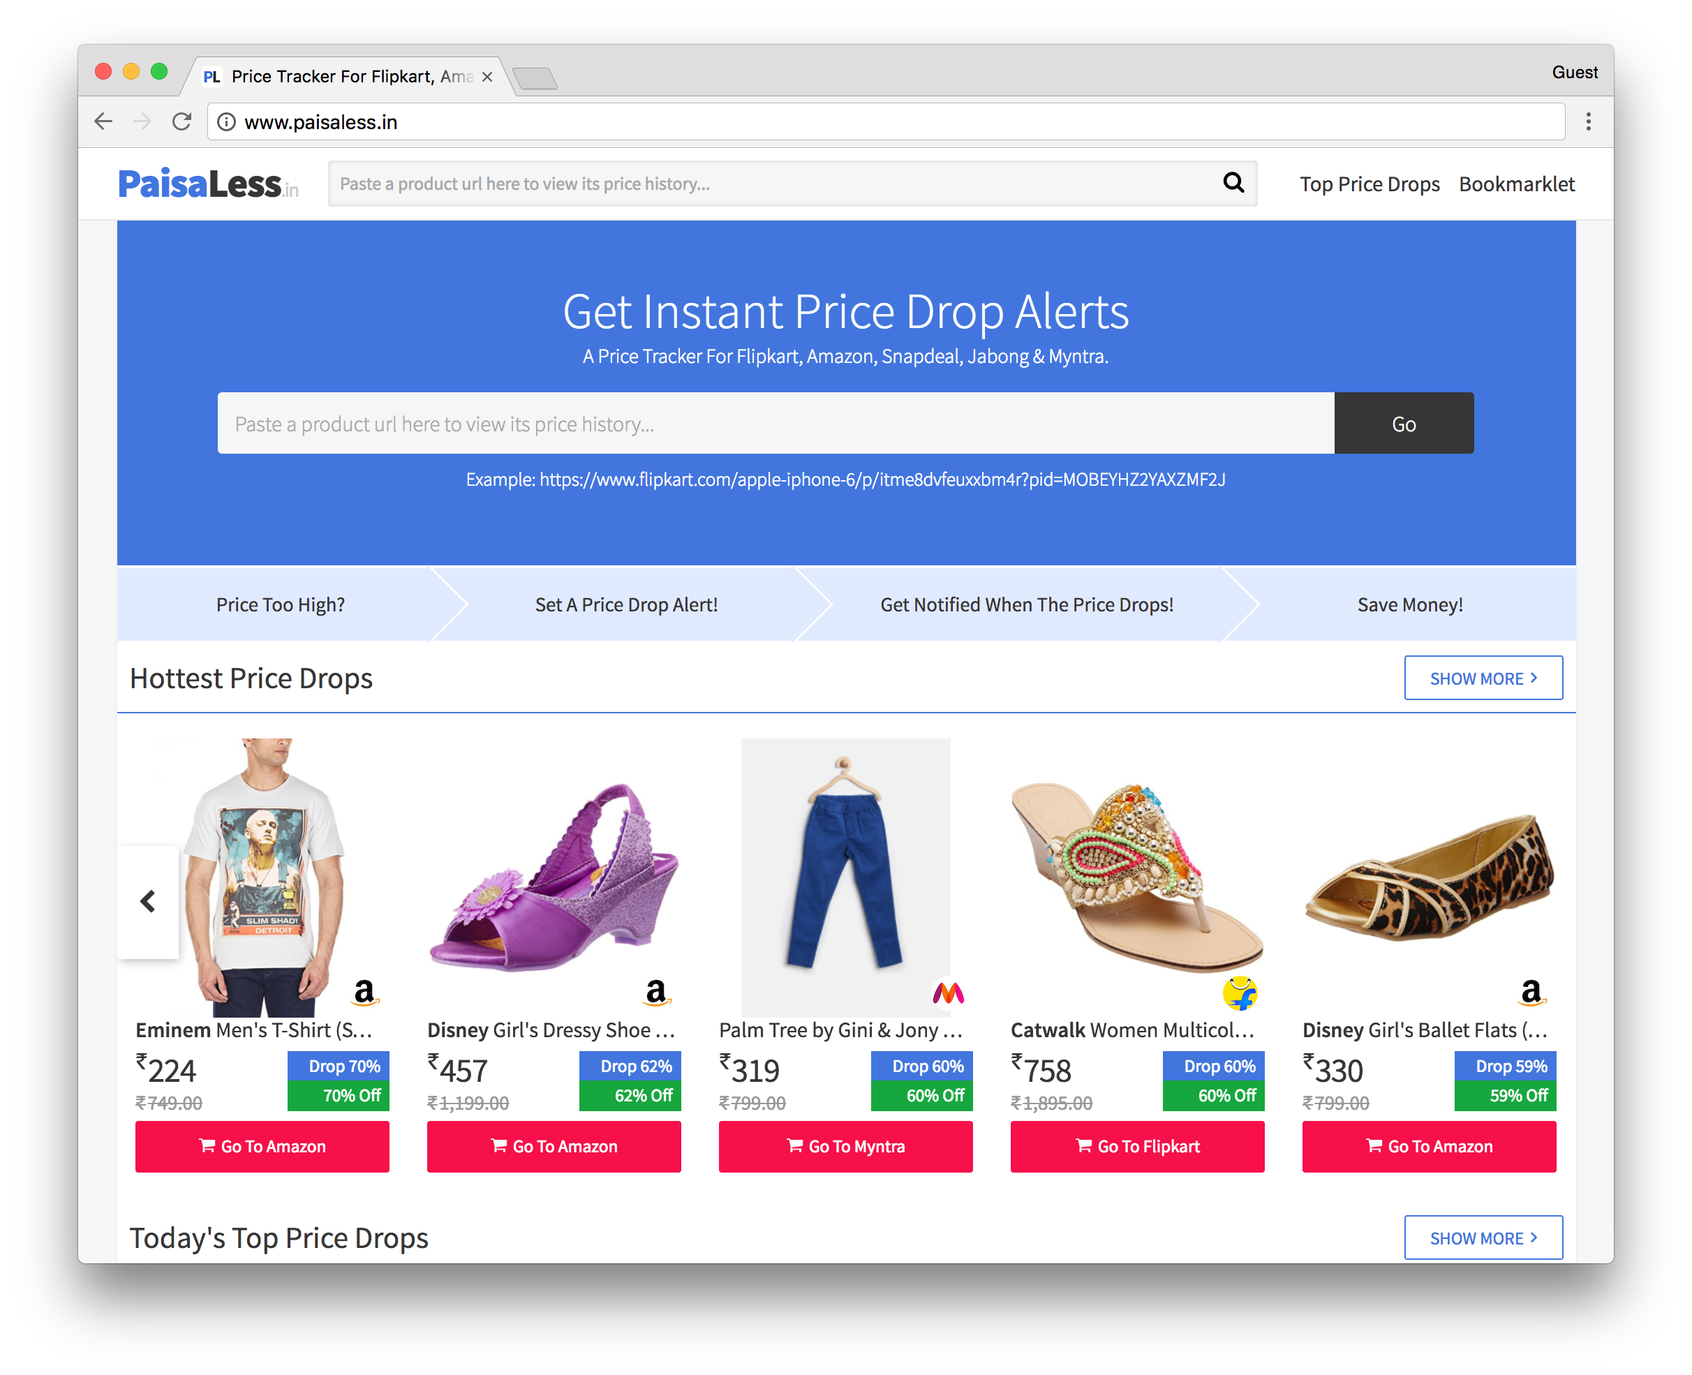Open the browser three-dot menu
This screenshot has width=1692, height=1375.
1587,121
